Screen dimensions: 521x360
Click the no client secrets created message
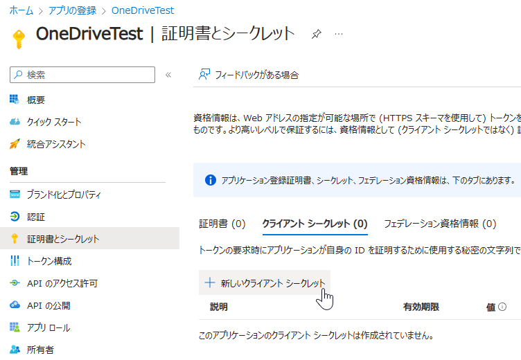[316, 336]
